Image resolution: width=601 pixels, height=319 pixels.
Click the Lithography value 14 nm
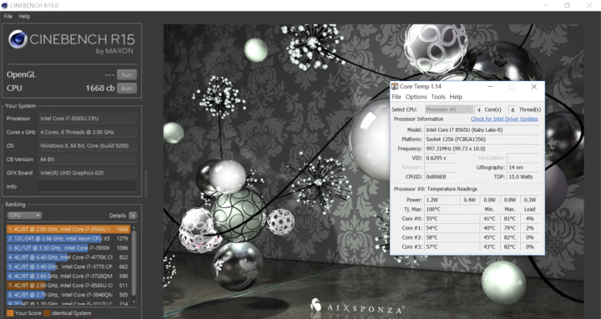(x=523, y=168)
